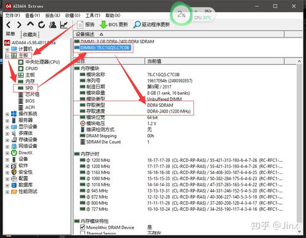306x238 pixels.
Task: Open the 帮助(H) menu
Action: click(x=113, y=15)
